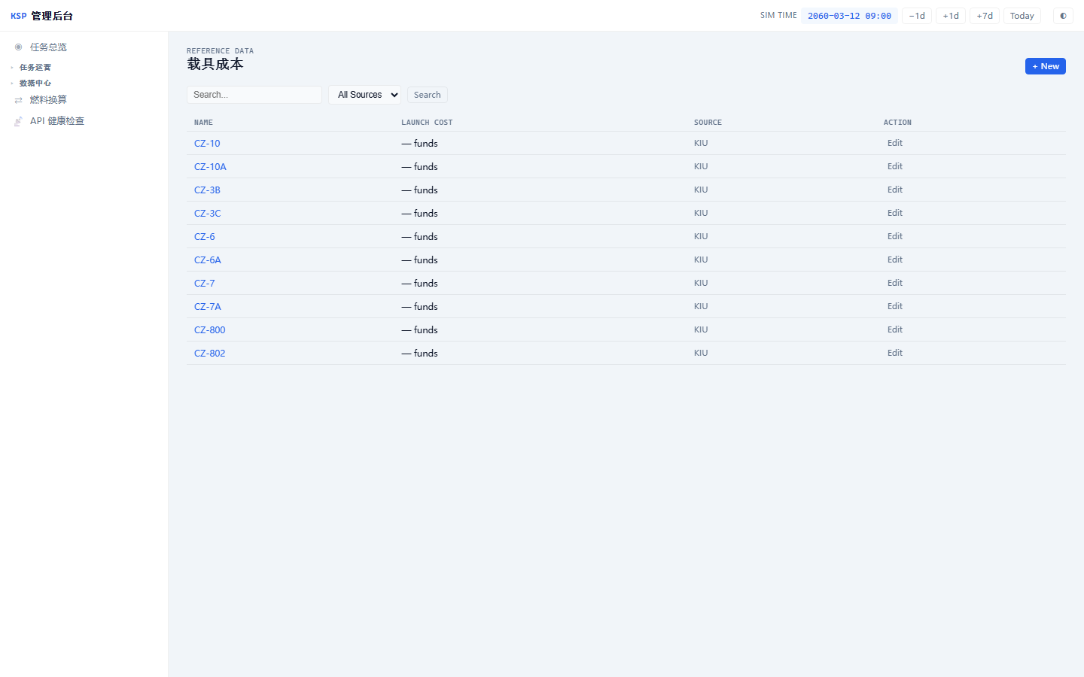The width and height of the screenshot is (1084, 677).
Task: Click the sim time value 2060-03-12 09:00
Action: click(x=849, y=16)
